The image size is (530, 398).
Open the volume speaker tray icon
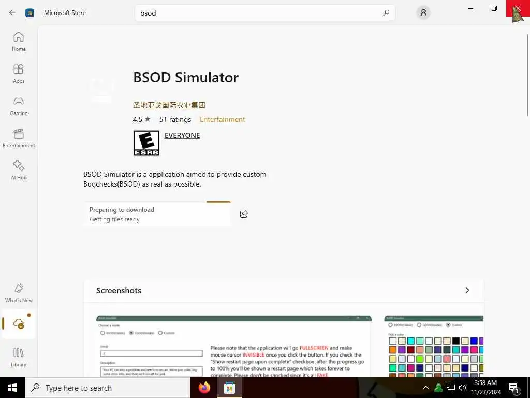pyautogui.click(x=462, y=388)
